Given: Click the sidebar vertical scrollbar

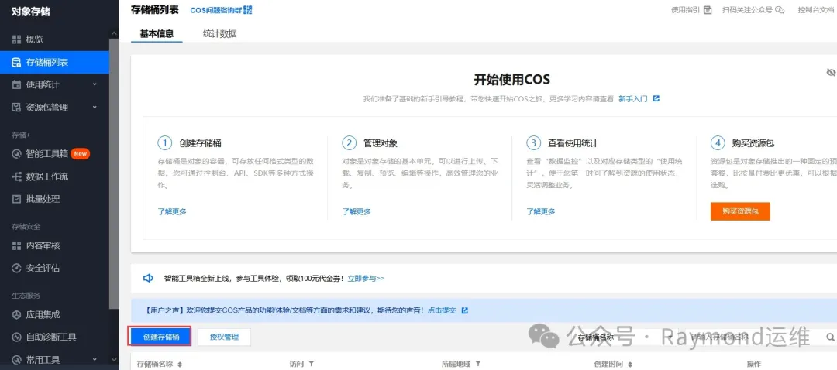Looking at the screenshot, I should (114, 173).
